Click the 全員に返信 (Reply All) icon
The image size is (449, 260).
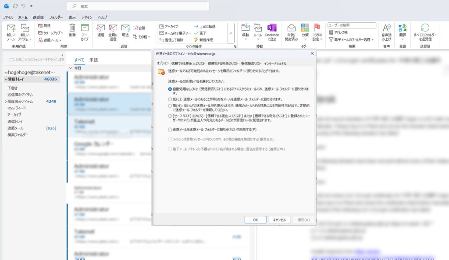(113, 28)
